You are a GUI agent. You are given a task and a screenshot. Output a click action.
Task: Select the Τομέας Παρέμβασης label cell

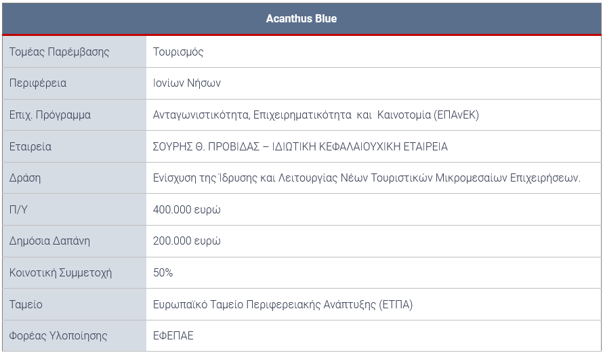coord(75,52)
